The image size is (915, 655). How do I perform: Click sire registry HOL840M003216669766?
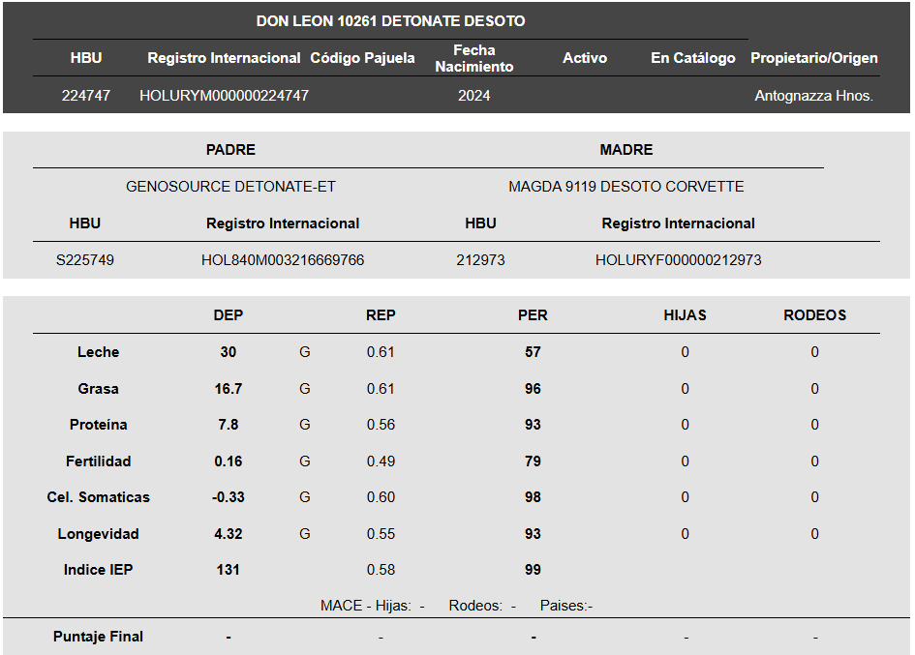coord(283,260)
